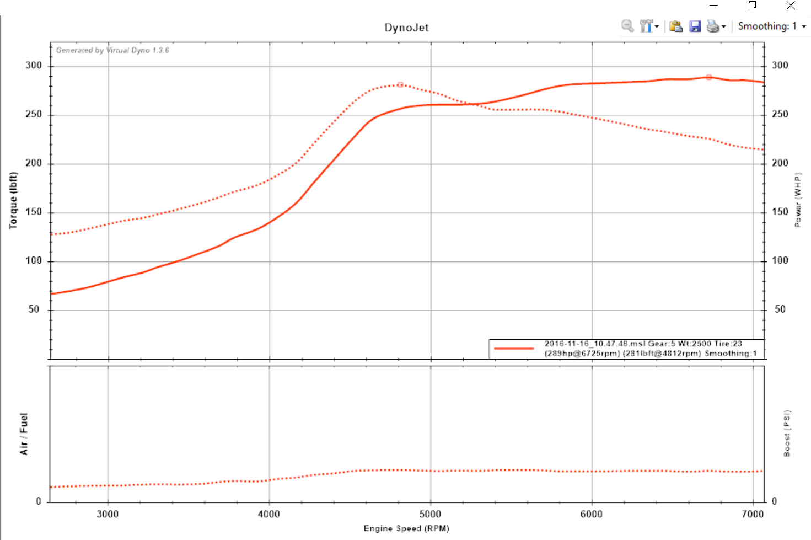Viewport: 811px width, 540px height.
Task: Click the "Air / Fuel" axis label
Action: pyautogui.click(x=24, y=434)
